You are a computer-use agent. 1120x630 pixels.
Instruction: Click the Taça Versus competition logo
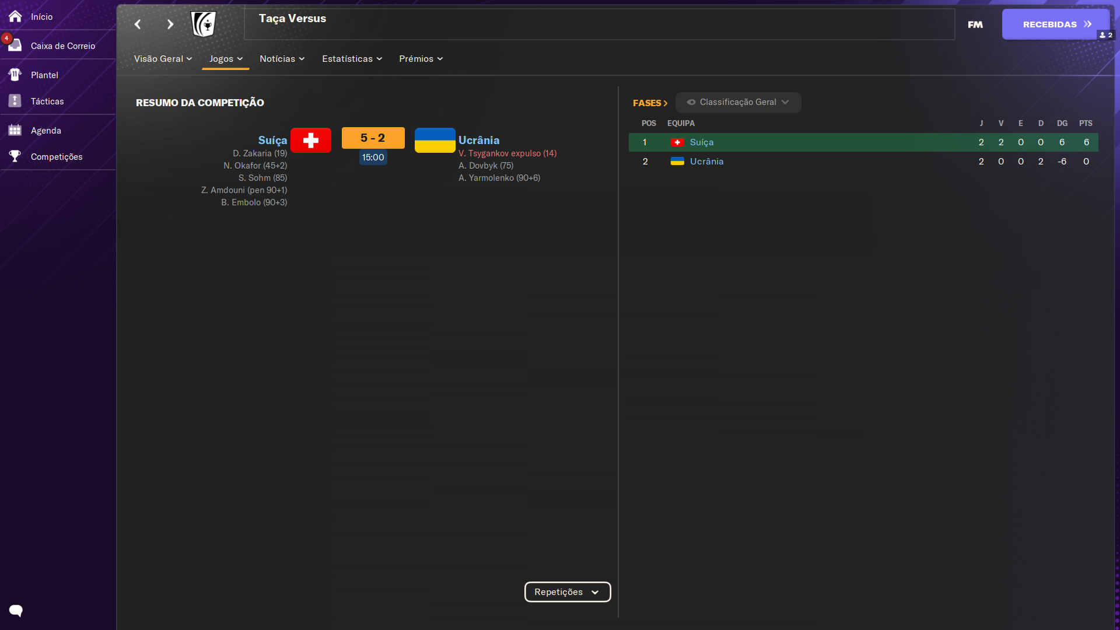click(204, 24)
